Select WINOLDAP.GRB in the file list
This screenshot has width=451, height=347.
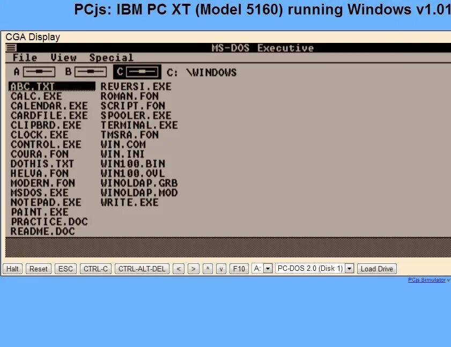click(139, 183)
